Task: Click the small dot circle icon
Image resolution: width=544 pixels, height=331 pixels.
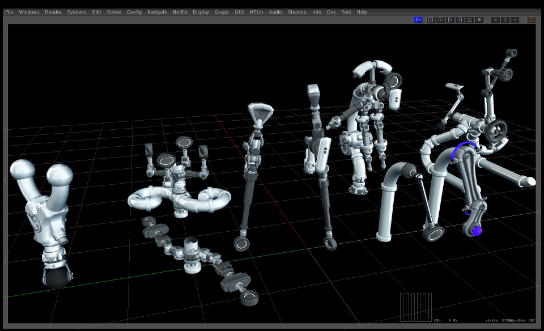Action: coord(515,20)
